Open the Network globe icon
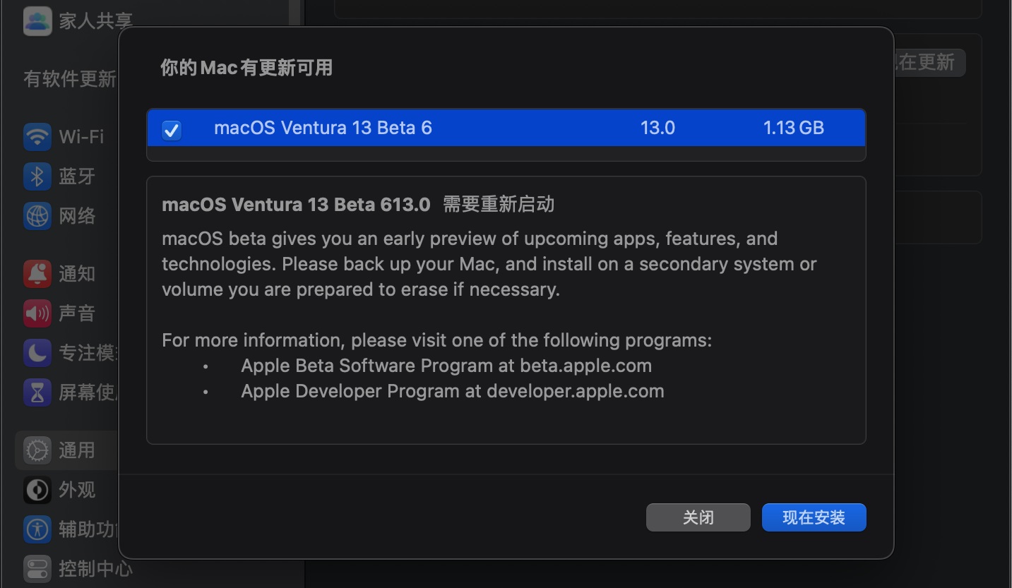1012x588 pixels. [x=37, y=215]
